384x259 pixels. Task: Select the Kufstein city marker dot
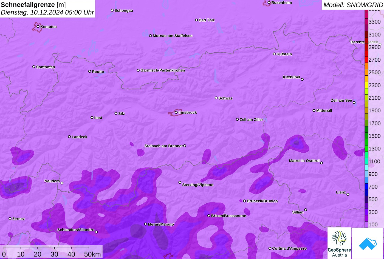[x=274, y=54]
